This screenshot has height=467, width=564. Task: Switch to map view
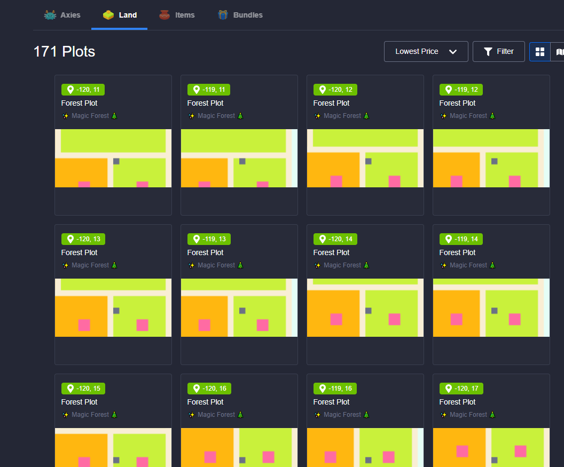(x=558, y=52)
